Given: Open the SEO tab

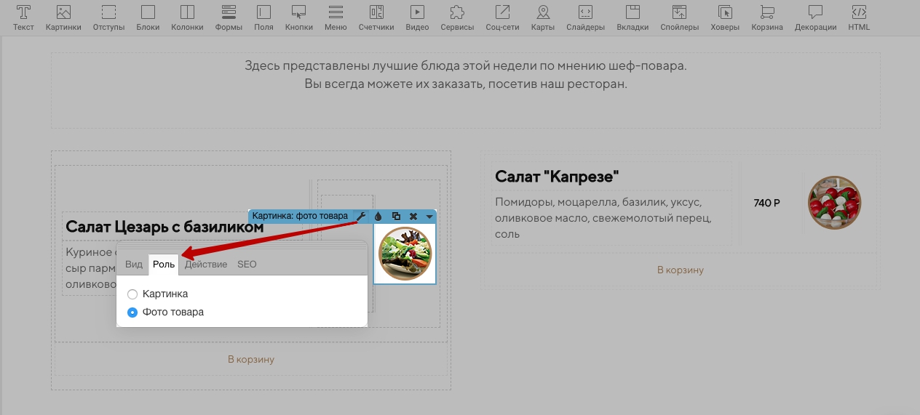Looking at the screenshot, I should pos(247,265).
